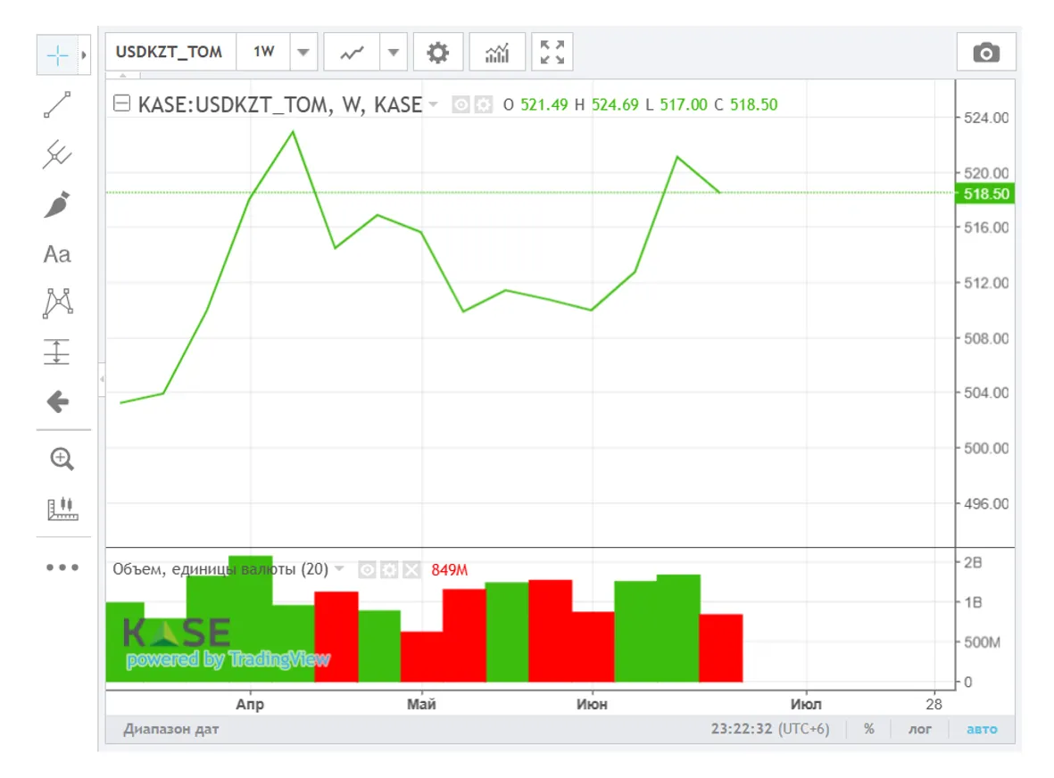The width and height of the screenshot is (1054, 778).
Task: Click the USDKZT_TOM symbol field
Action: pos(170,53)
